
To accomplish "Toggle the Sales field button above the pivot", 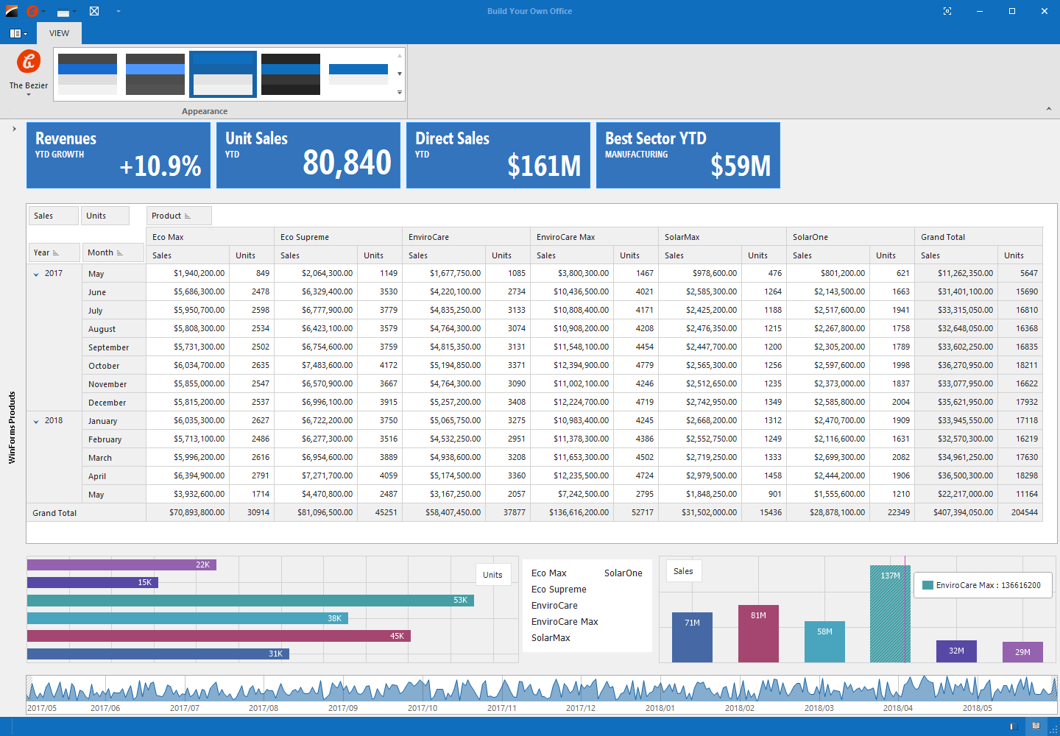I will [x=53, y=215].
